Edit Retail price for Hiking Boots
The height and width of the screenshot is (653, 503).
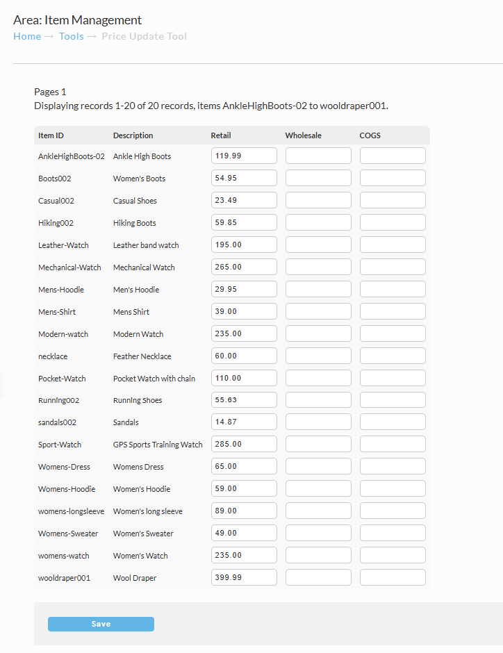[x=244, y=222]
